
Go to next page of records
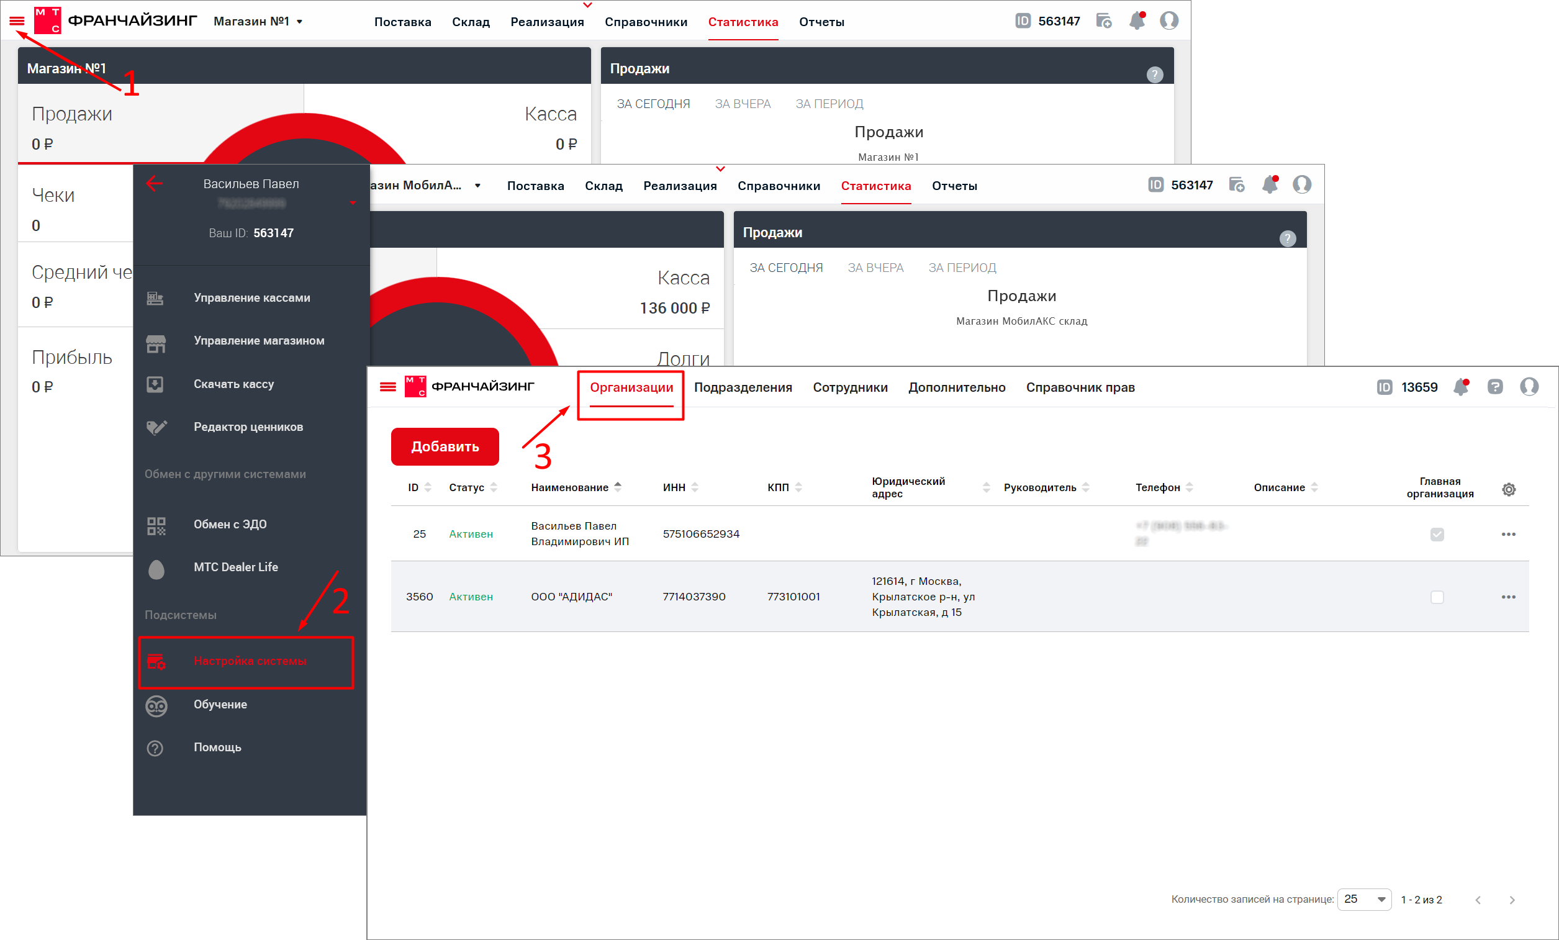1512,900
